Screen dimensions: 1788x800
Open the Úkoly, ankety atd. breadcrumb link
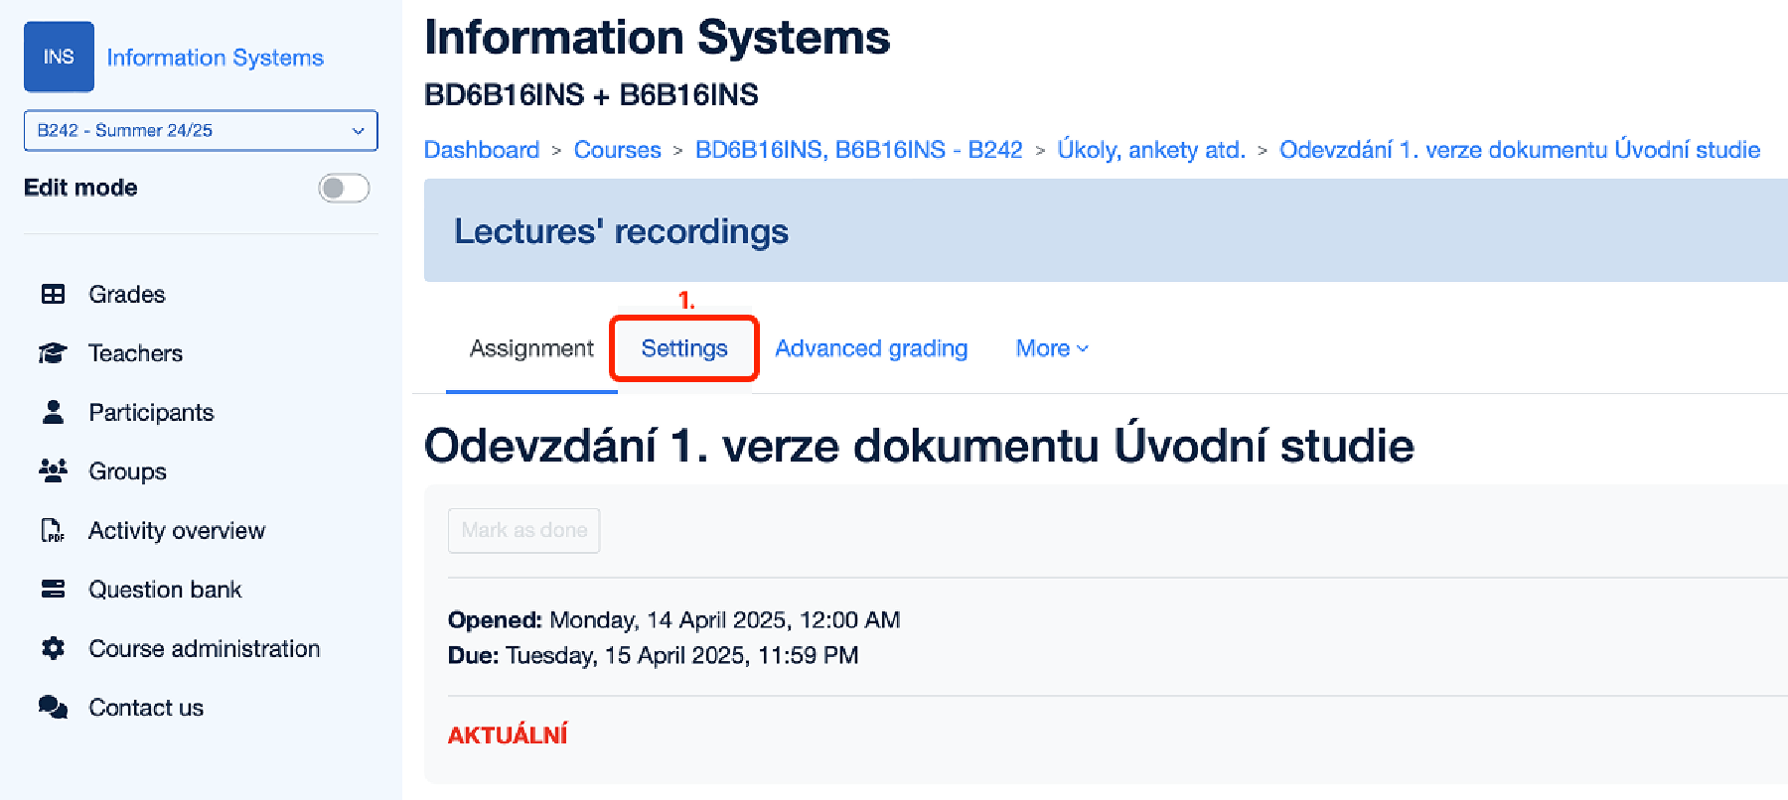tap(1150, 150)
